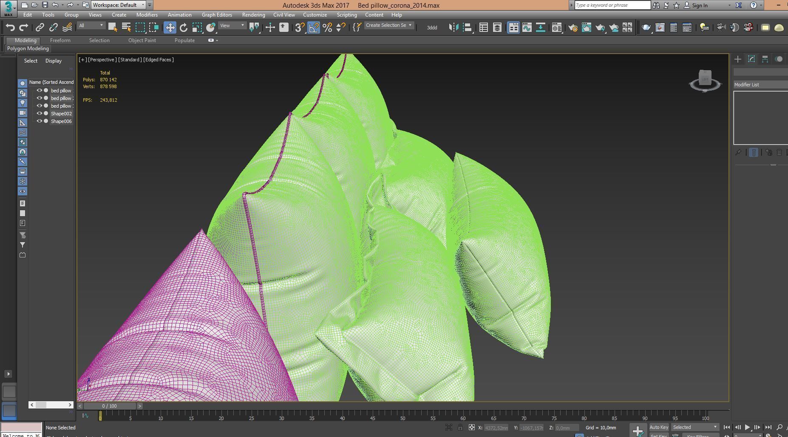Open the Create command panel (plus icon)
The width and height of the screenshot is (788, 437).
pos(738,59)
